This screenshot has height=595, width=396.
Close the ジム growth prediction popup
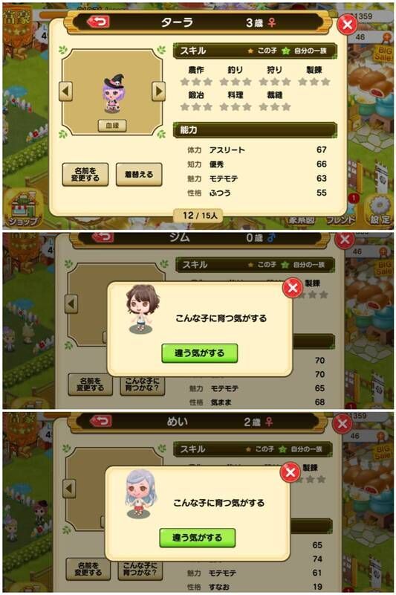click(x=292, y=288)
